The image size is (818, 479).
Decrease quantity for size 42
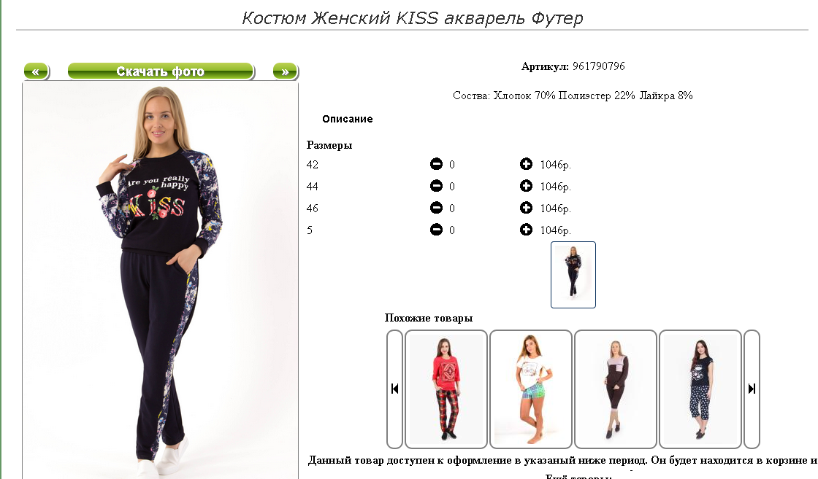436,164
